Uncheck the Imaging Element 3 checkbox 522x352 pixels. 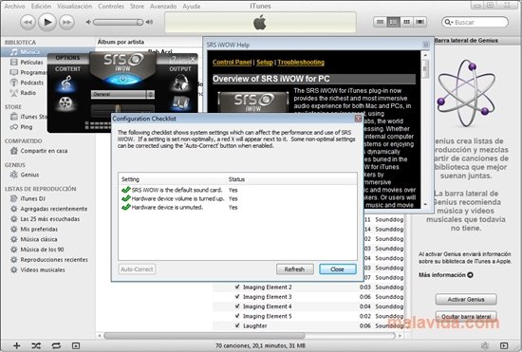237,296
